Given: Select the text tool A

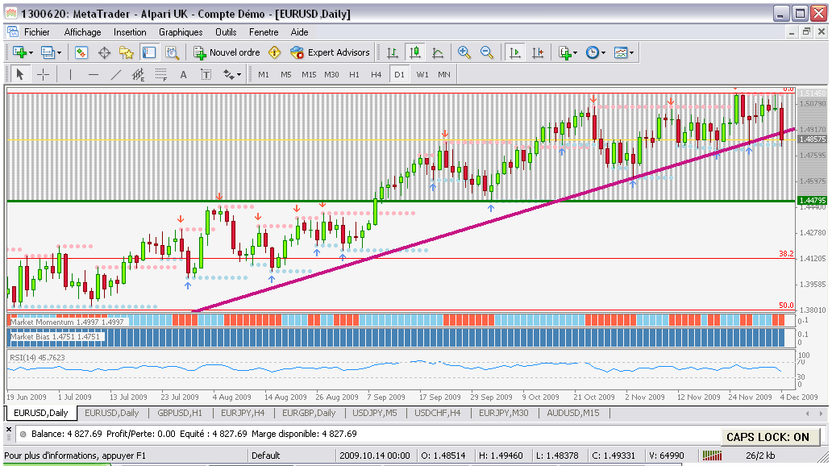Looking at the screenshot, I should [x=184, y=75].
